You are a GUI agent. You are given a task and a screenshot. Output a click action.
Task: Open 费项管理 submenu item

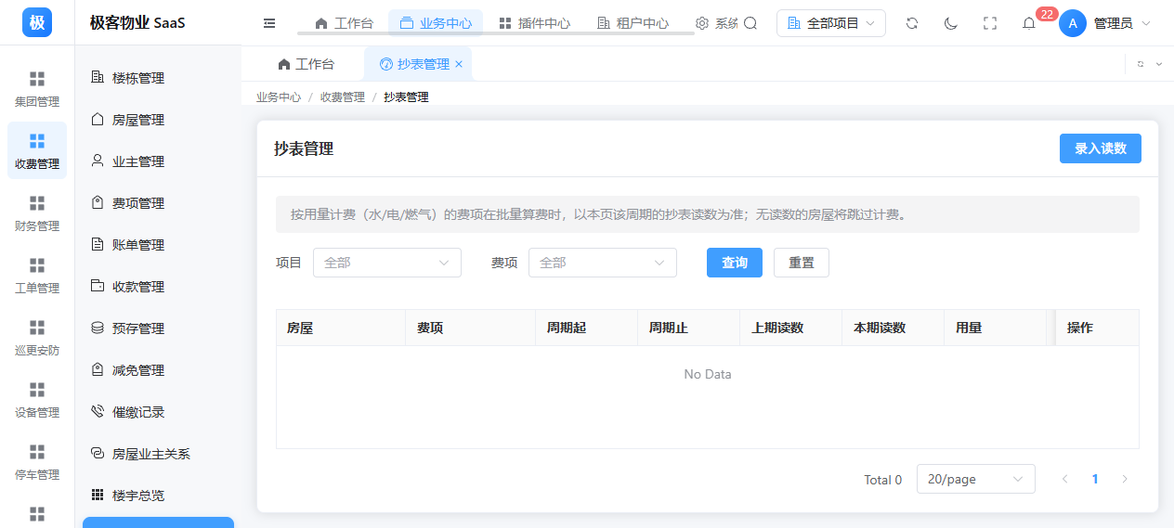[158, 203]
